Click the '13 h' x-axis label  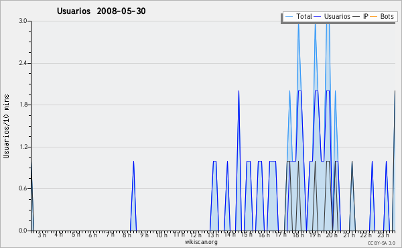(213, 235)
